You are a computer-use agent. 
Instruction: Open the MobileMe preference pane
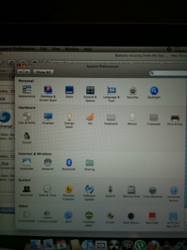click(x=26, y=164)
